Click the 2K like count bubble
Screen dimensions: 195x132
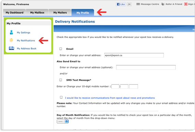coord(129,4)
